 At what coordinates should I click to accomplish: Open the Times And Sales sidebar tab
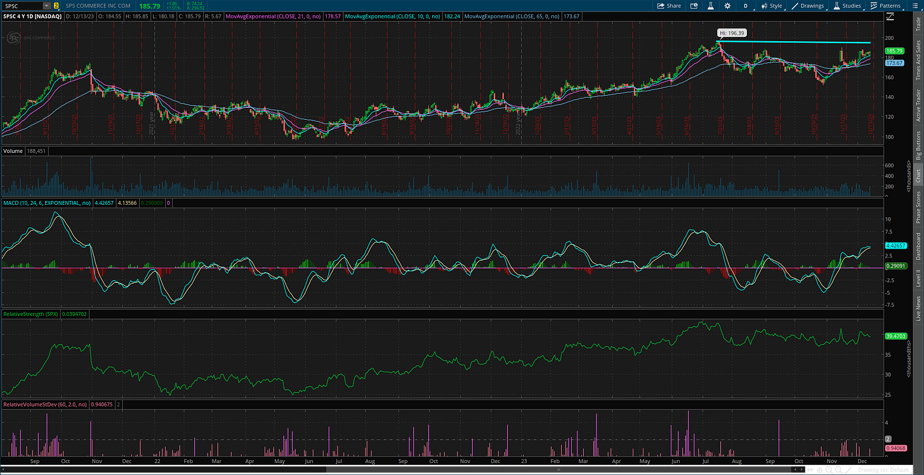click(x=918, y=60)
